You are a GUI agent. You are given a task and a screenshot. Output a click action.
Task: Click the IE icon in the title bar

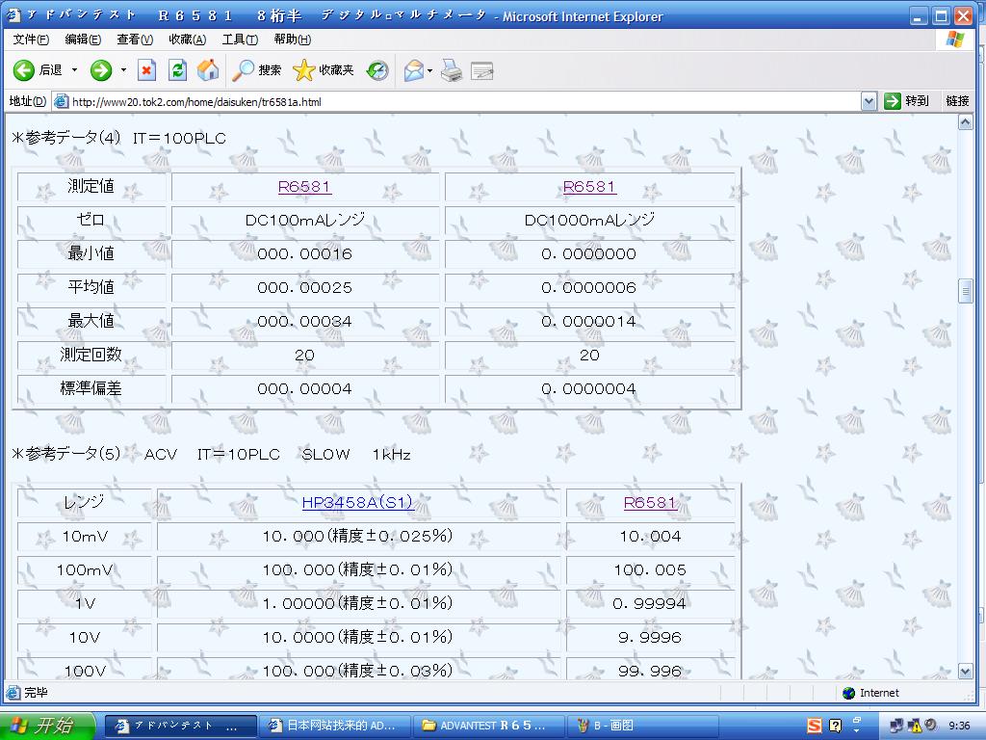click(x=13, y=15)
